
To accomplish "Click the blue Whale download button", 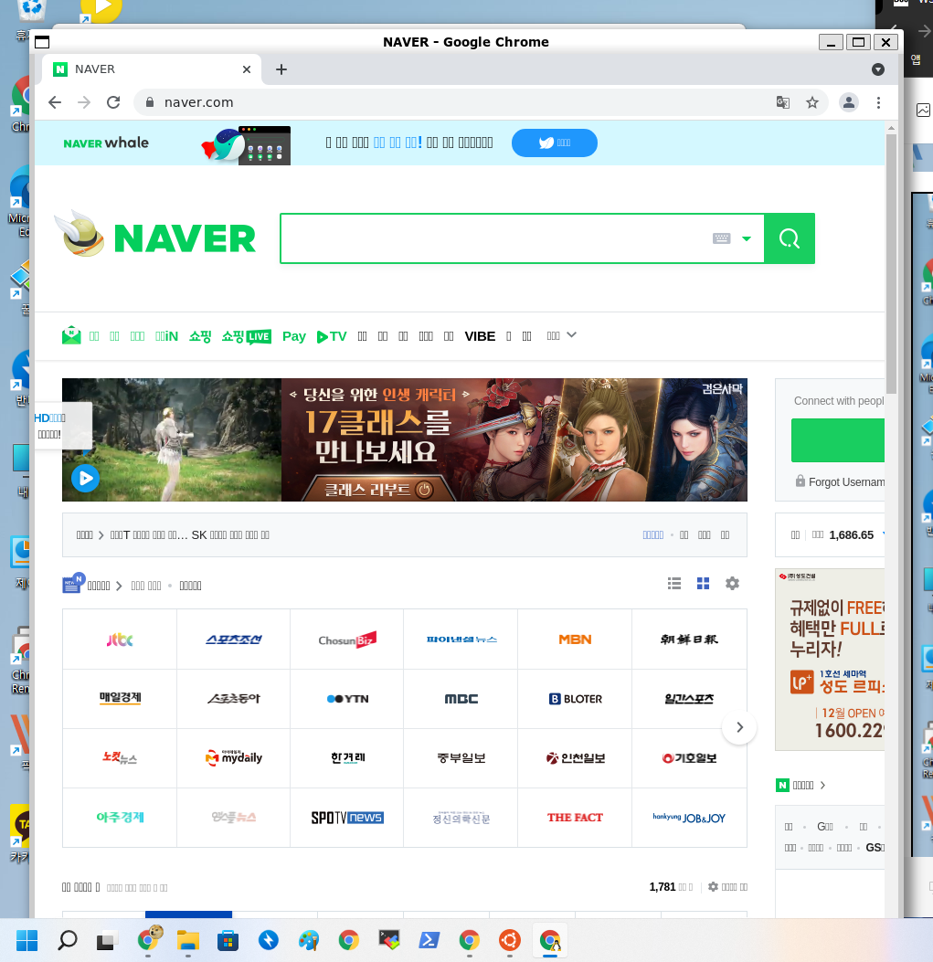I will click(555, 143).
